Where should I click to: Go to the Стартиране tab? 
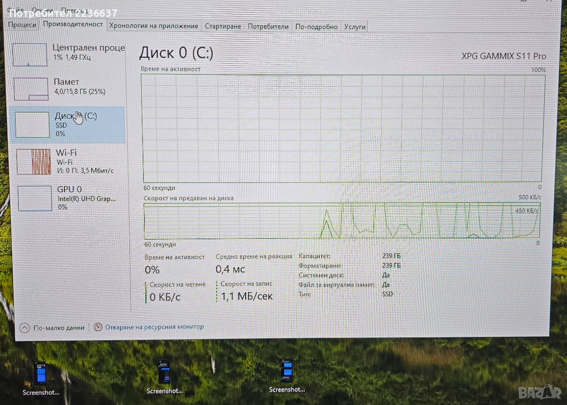click(x=223, y=27)
